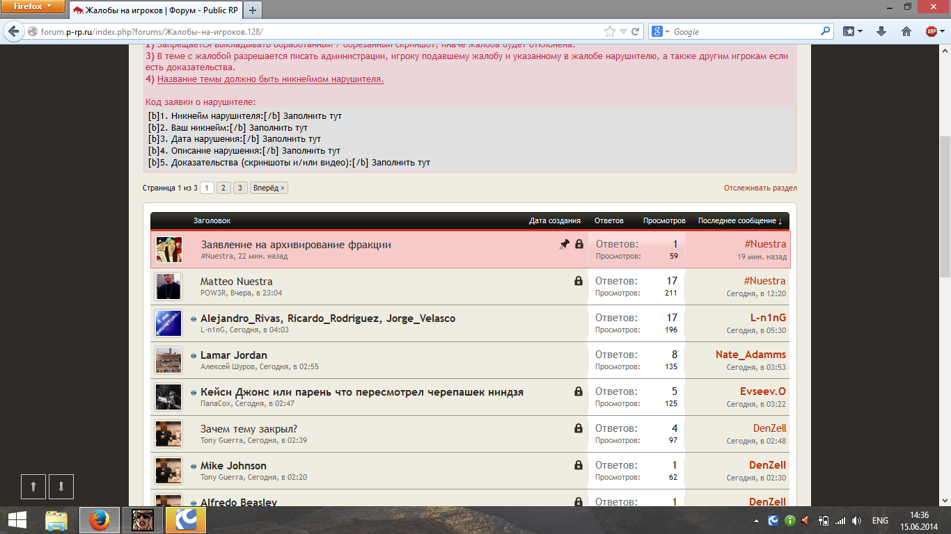Sort by the Ответов column header
This screenshot has width=951, height=534.
coord(609,220)
